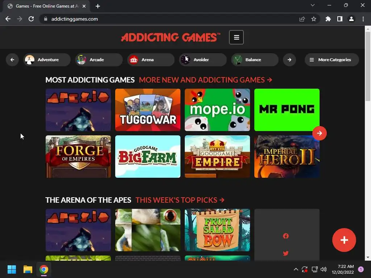Image resolution: width=371 pixels, height=278 pixels.
Task: Go back with the browser back arrow
Action: point(8,19)
